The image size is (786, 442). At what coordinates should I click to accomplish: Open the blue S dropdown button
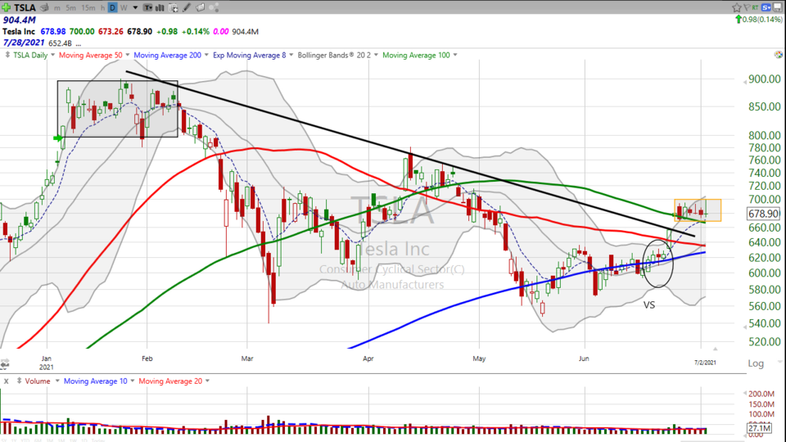point(766,7)
